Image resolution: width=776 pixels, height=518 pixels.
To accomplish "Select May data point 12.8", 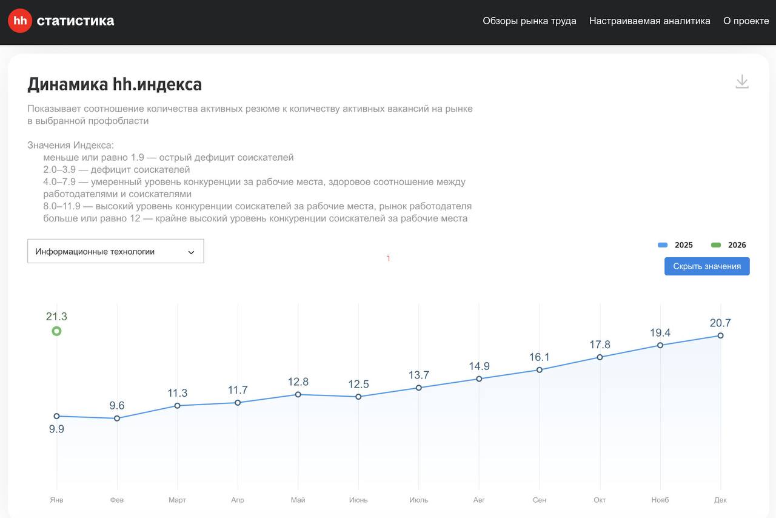I will [x=298, y=394].
